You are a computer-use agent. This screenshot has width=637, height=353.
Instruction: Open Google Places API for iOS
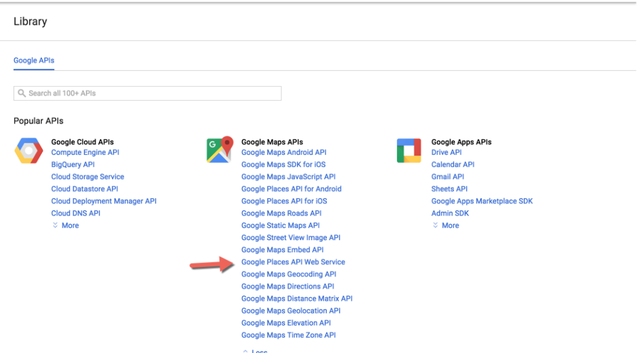pyautogui.click(x=284, y=201)
